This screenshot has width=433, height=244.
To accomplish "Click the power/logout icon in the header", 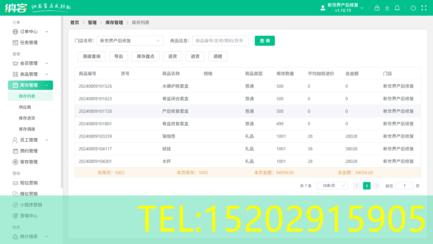I will coord(413,8).
